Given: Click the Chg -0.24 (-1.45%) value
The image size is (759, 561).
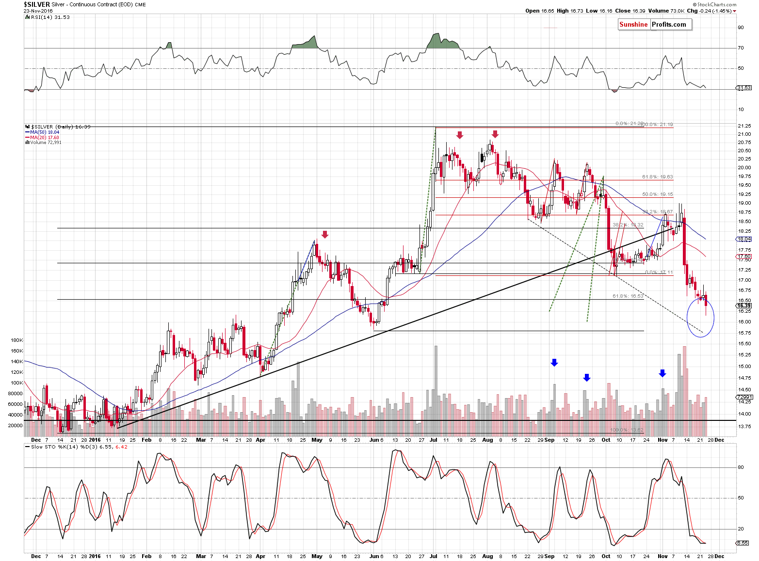Looking at the screenshot, I should [710, 11].
